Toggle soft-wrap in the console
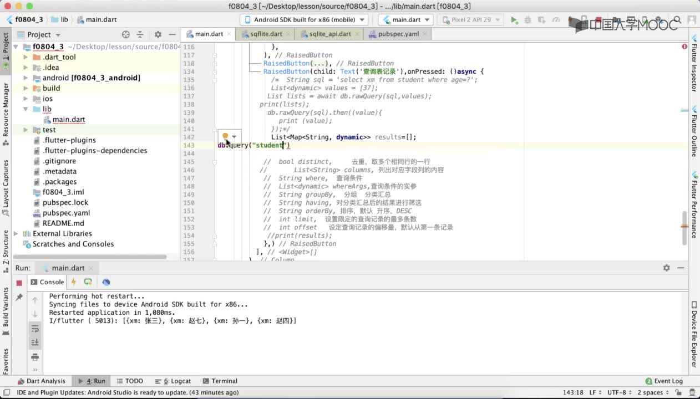Image resolution: width=700 pixels, height=399 pixels. click(x=35, y=329)
